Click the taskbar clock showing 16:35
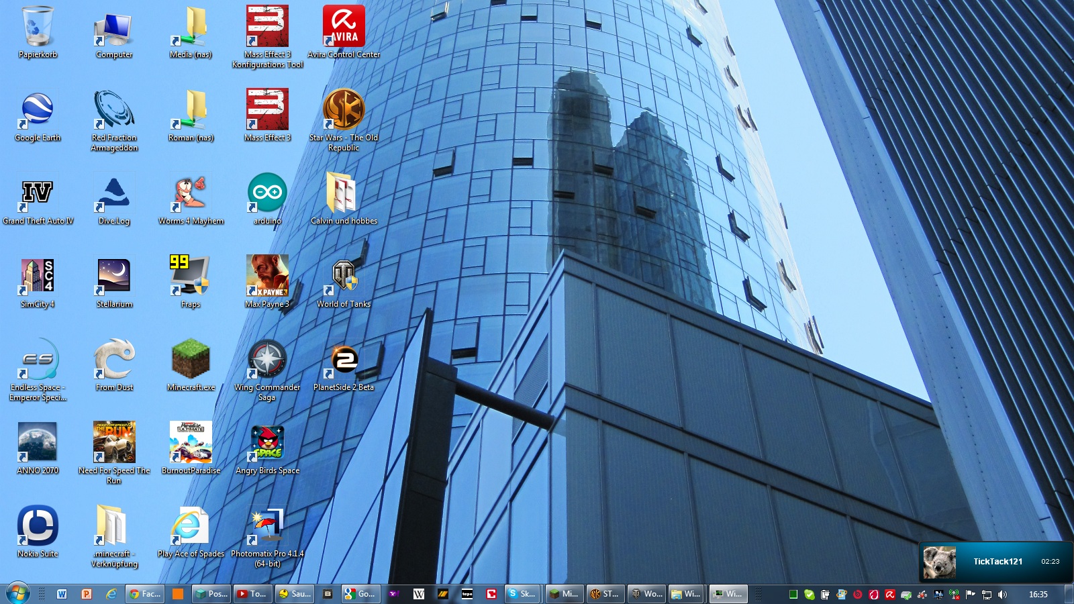The width and height of the screenshot is (1074, 604). click(x=1038, y=594)
